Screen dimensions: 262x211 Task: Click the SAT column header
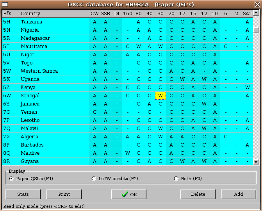[x=248, y=13]
